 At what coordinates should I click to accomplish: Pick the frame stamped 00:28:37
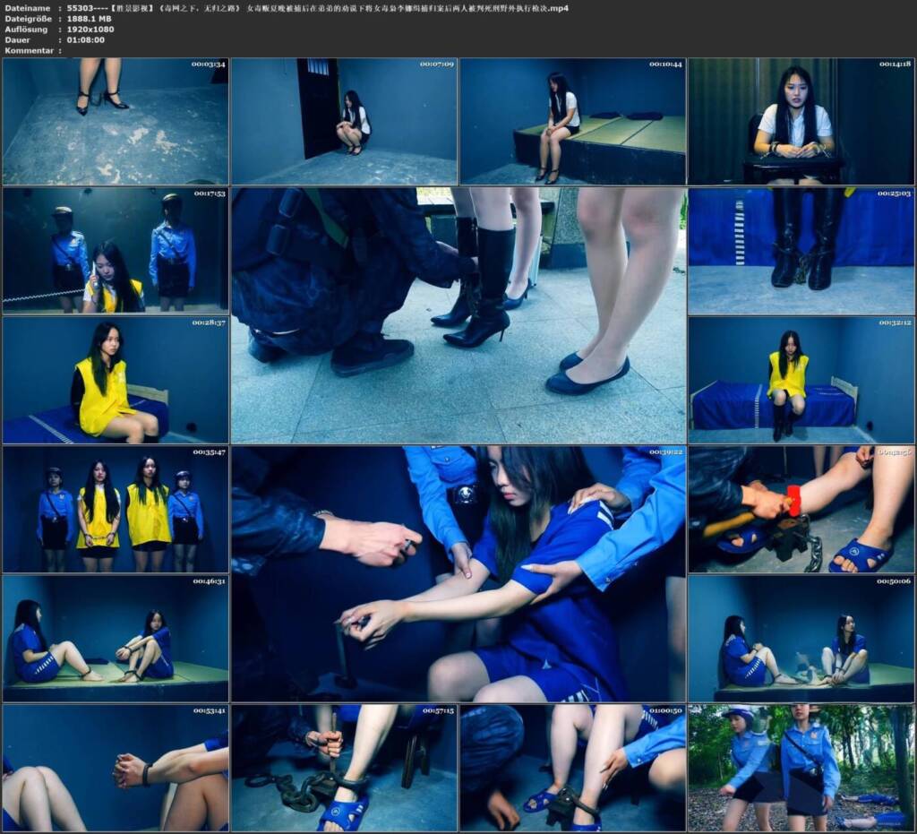(x=116, y=380)
